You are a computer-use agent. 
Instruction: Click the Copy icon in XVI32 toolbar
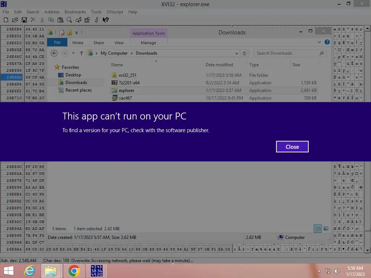[51, 20]
